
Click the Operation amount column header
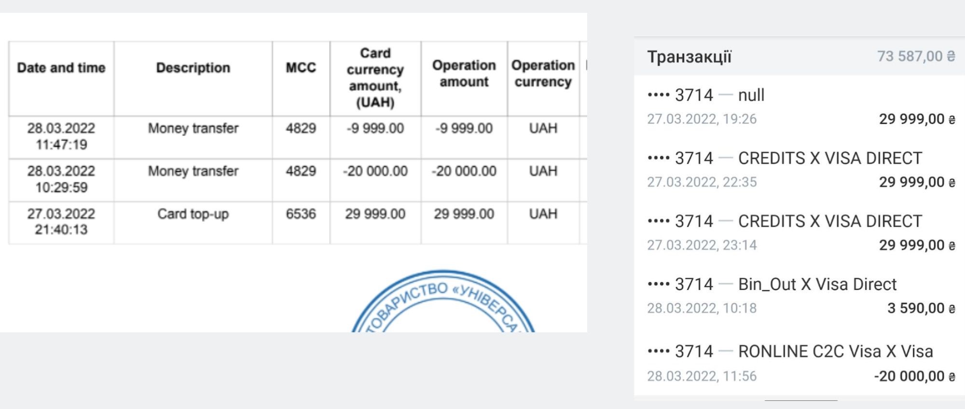[x=464, y=73]
